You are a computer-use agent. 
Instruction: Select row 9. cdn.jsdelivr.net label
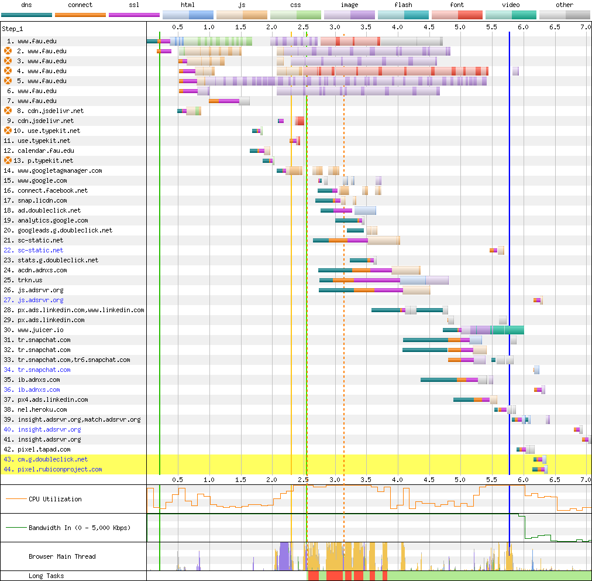(x=40, y=121)
